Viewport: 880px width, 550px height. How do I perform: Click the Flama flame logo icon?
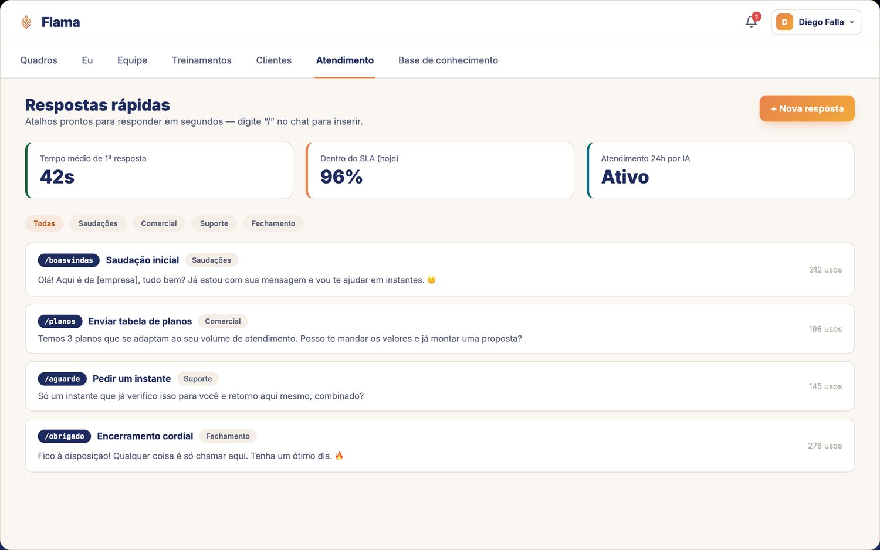[x=26, y=22]
